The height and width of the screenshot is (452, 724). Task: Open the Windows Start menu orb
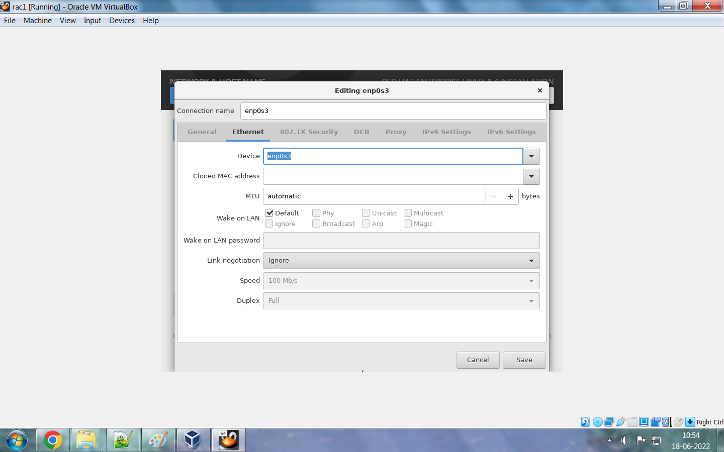click(x=17, y=440)
